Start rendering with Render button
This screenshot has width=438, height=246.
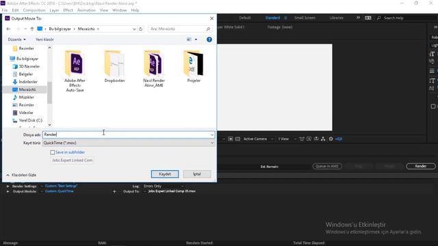tap(421, 166)
